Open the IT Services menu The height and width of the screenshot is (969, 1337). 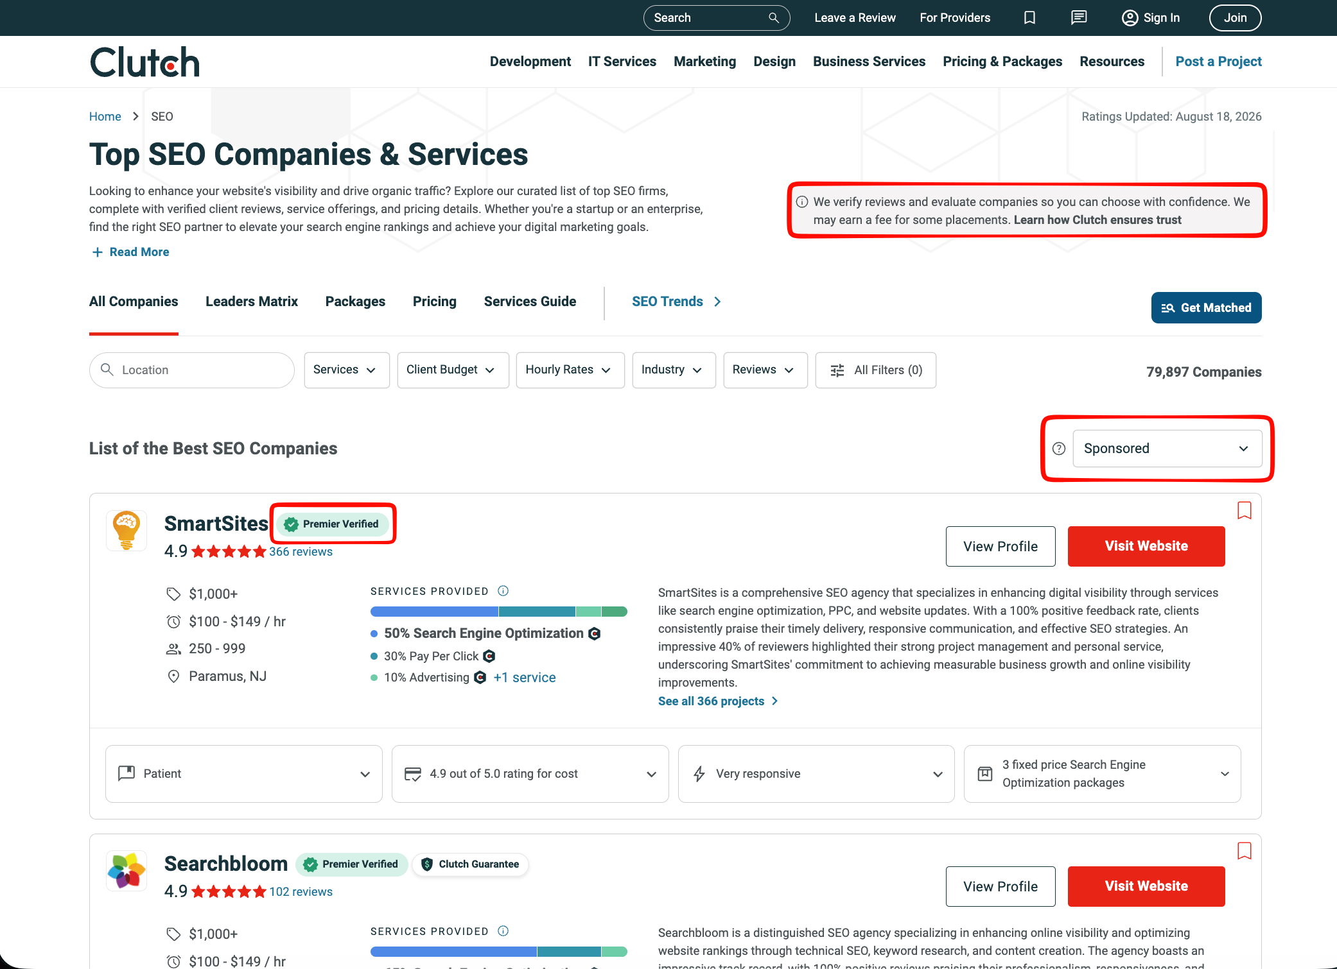[622, 62]
